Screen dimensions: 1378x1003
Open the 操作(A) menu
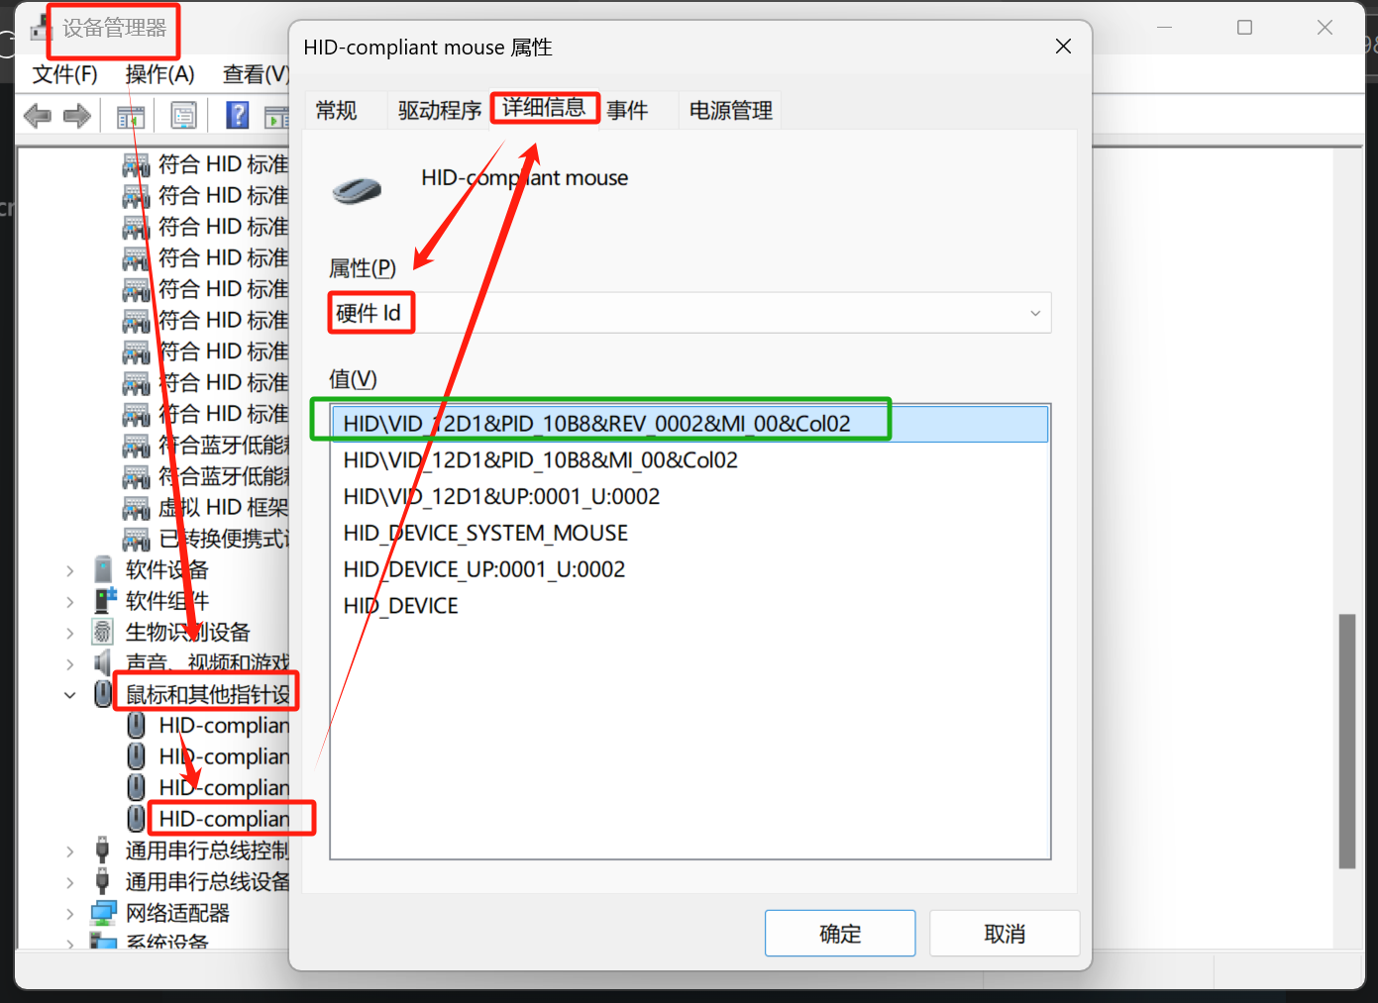tap(159, 74)
